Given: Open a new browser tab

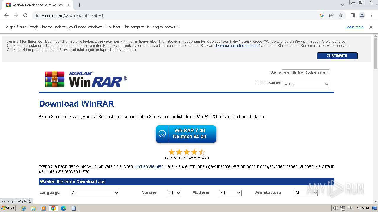Looking at the screenshot, I should coord(80,5).
